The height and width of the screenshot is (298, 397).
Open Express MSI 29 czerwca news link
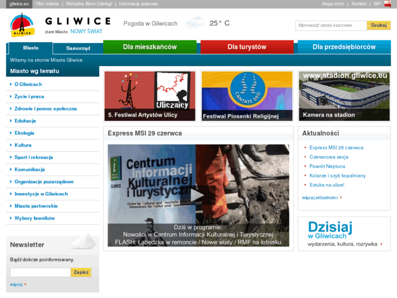[336, 148]
